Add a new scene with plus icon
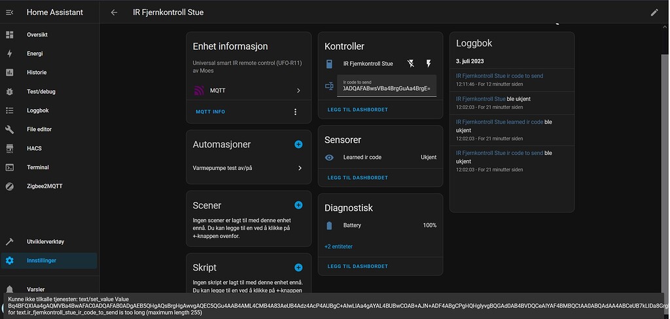Screen dimensions: 670x319 (x=298, y=205)
